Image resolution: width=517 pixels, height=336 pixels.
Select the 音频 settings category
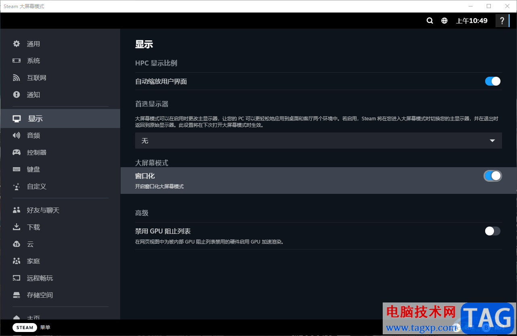60,135
